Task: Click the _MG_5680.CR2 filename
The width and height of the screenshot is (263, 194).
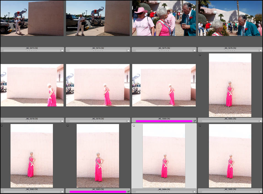Action: 164,119
